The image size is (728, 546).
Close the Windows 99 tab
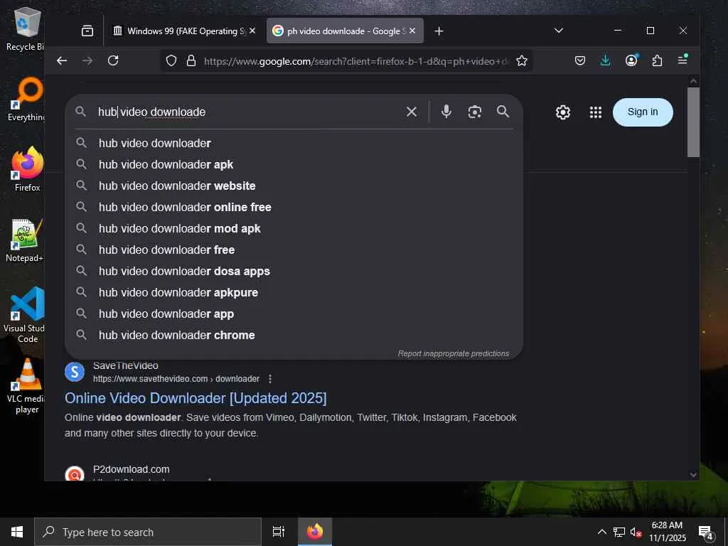coord(252,31)
